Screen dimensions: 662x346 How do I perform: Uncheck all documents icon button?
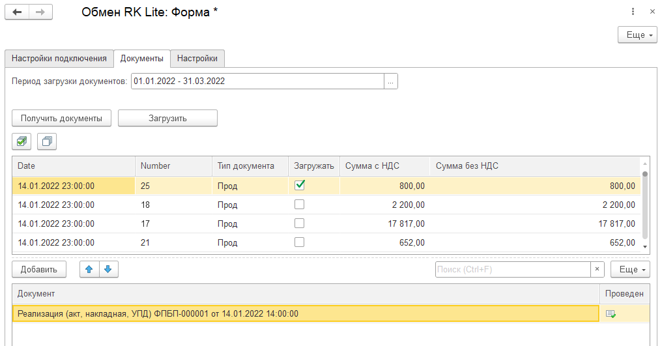click(47, 141)
